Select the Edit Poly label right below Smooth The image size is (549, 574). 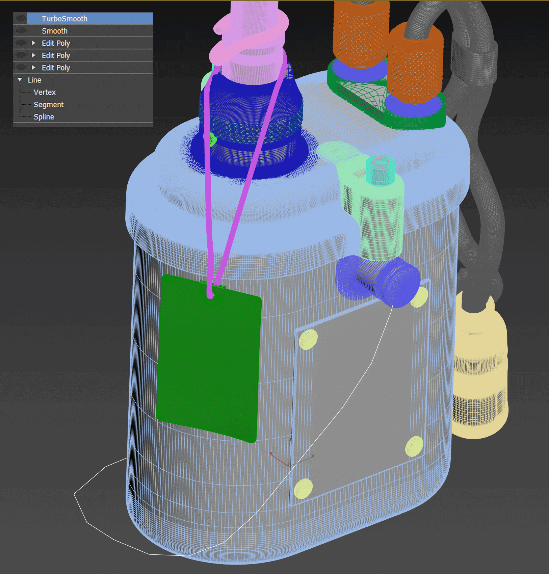point(56,43)
